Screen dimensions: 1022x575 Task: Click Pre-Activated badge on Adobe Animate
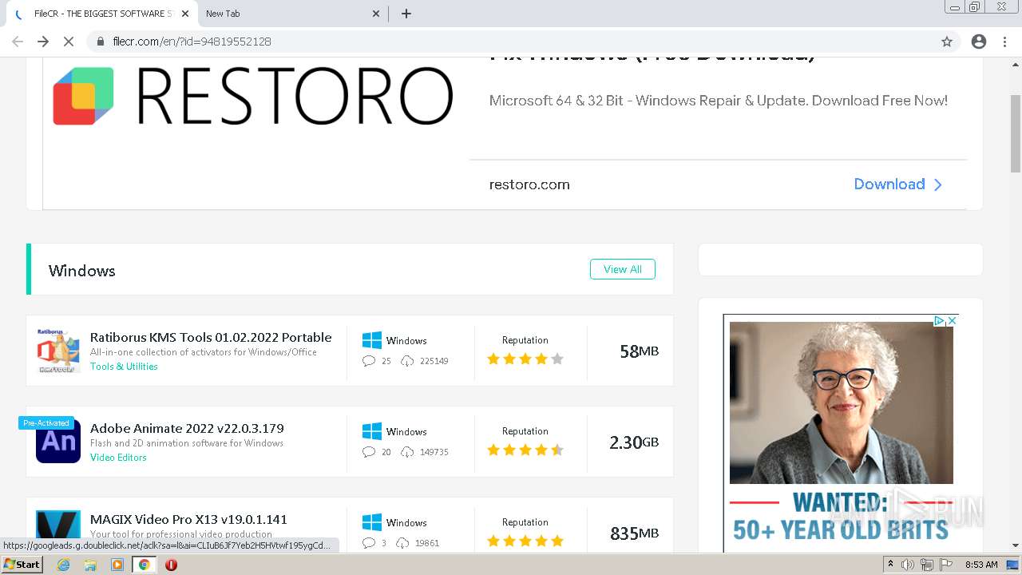pos(46,423)
